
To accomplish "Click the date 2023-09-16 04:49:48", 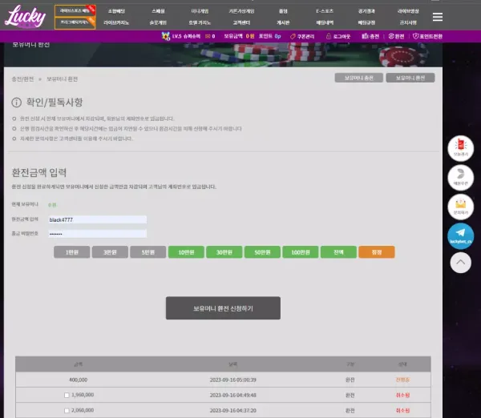I will click(232, 395).
